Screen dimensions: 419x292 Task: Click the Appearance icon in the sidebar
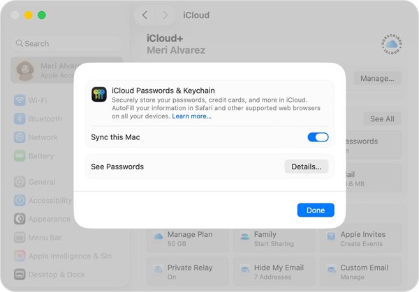tap(20, 219)
